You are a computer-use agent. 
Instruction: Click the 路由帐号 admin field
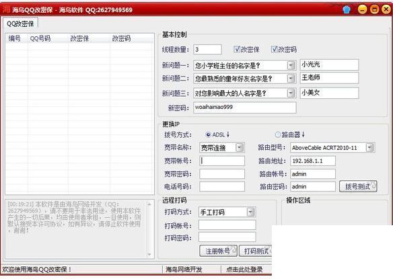[313, 174]
